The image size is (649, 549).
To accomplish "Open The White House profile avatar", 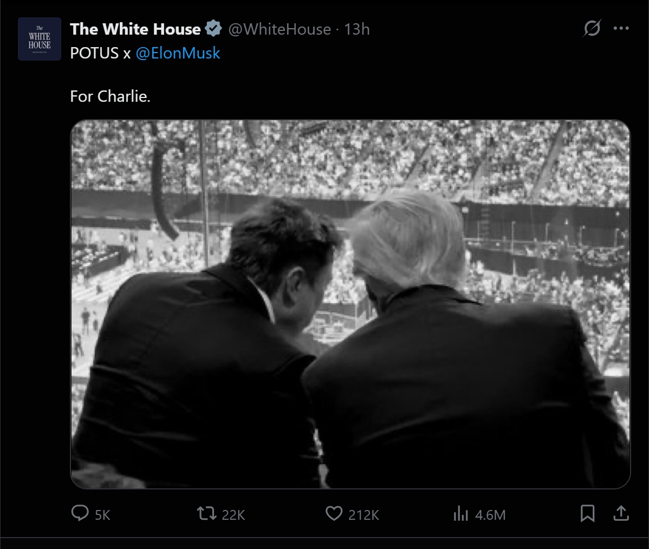I will pos(40,39).
